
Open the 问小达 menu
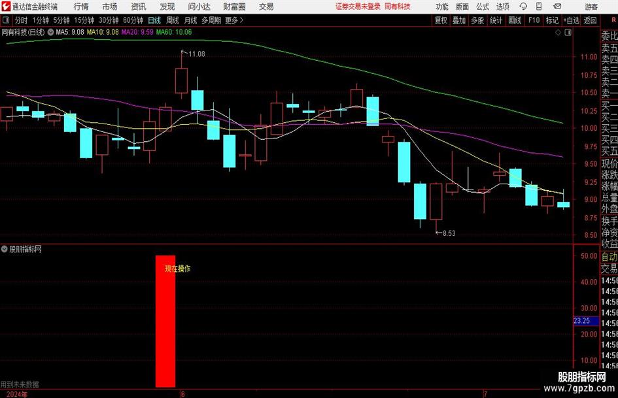pyautogui.click(x=199, y=7)
